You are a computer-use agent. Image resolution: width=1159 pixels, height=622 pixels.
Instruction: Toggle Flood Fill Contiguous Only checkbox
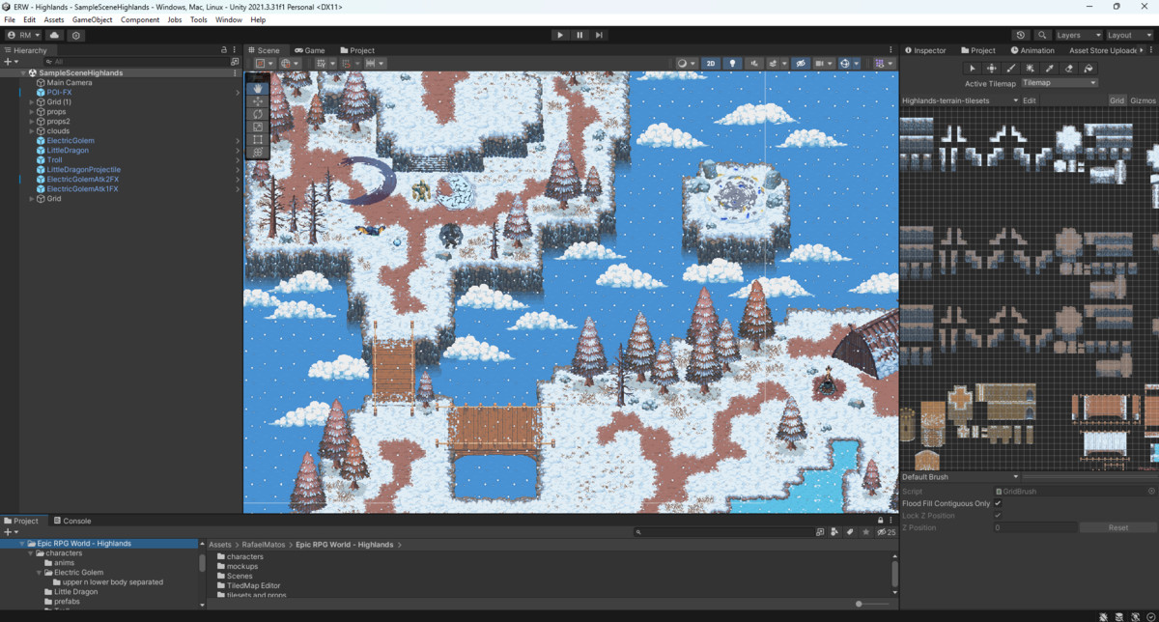click(x=998, y=503)
